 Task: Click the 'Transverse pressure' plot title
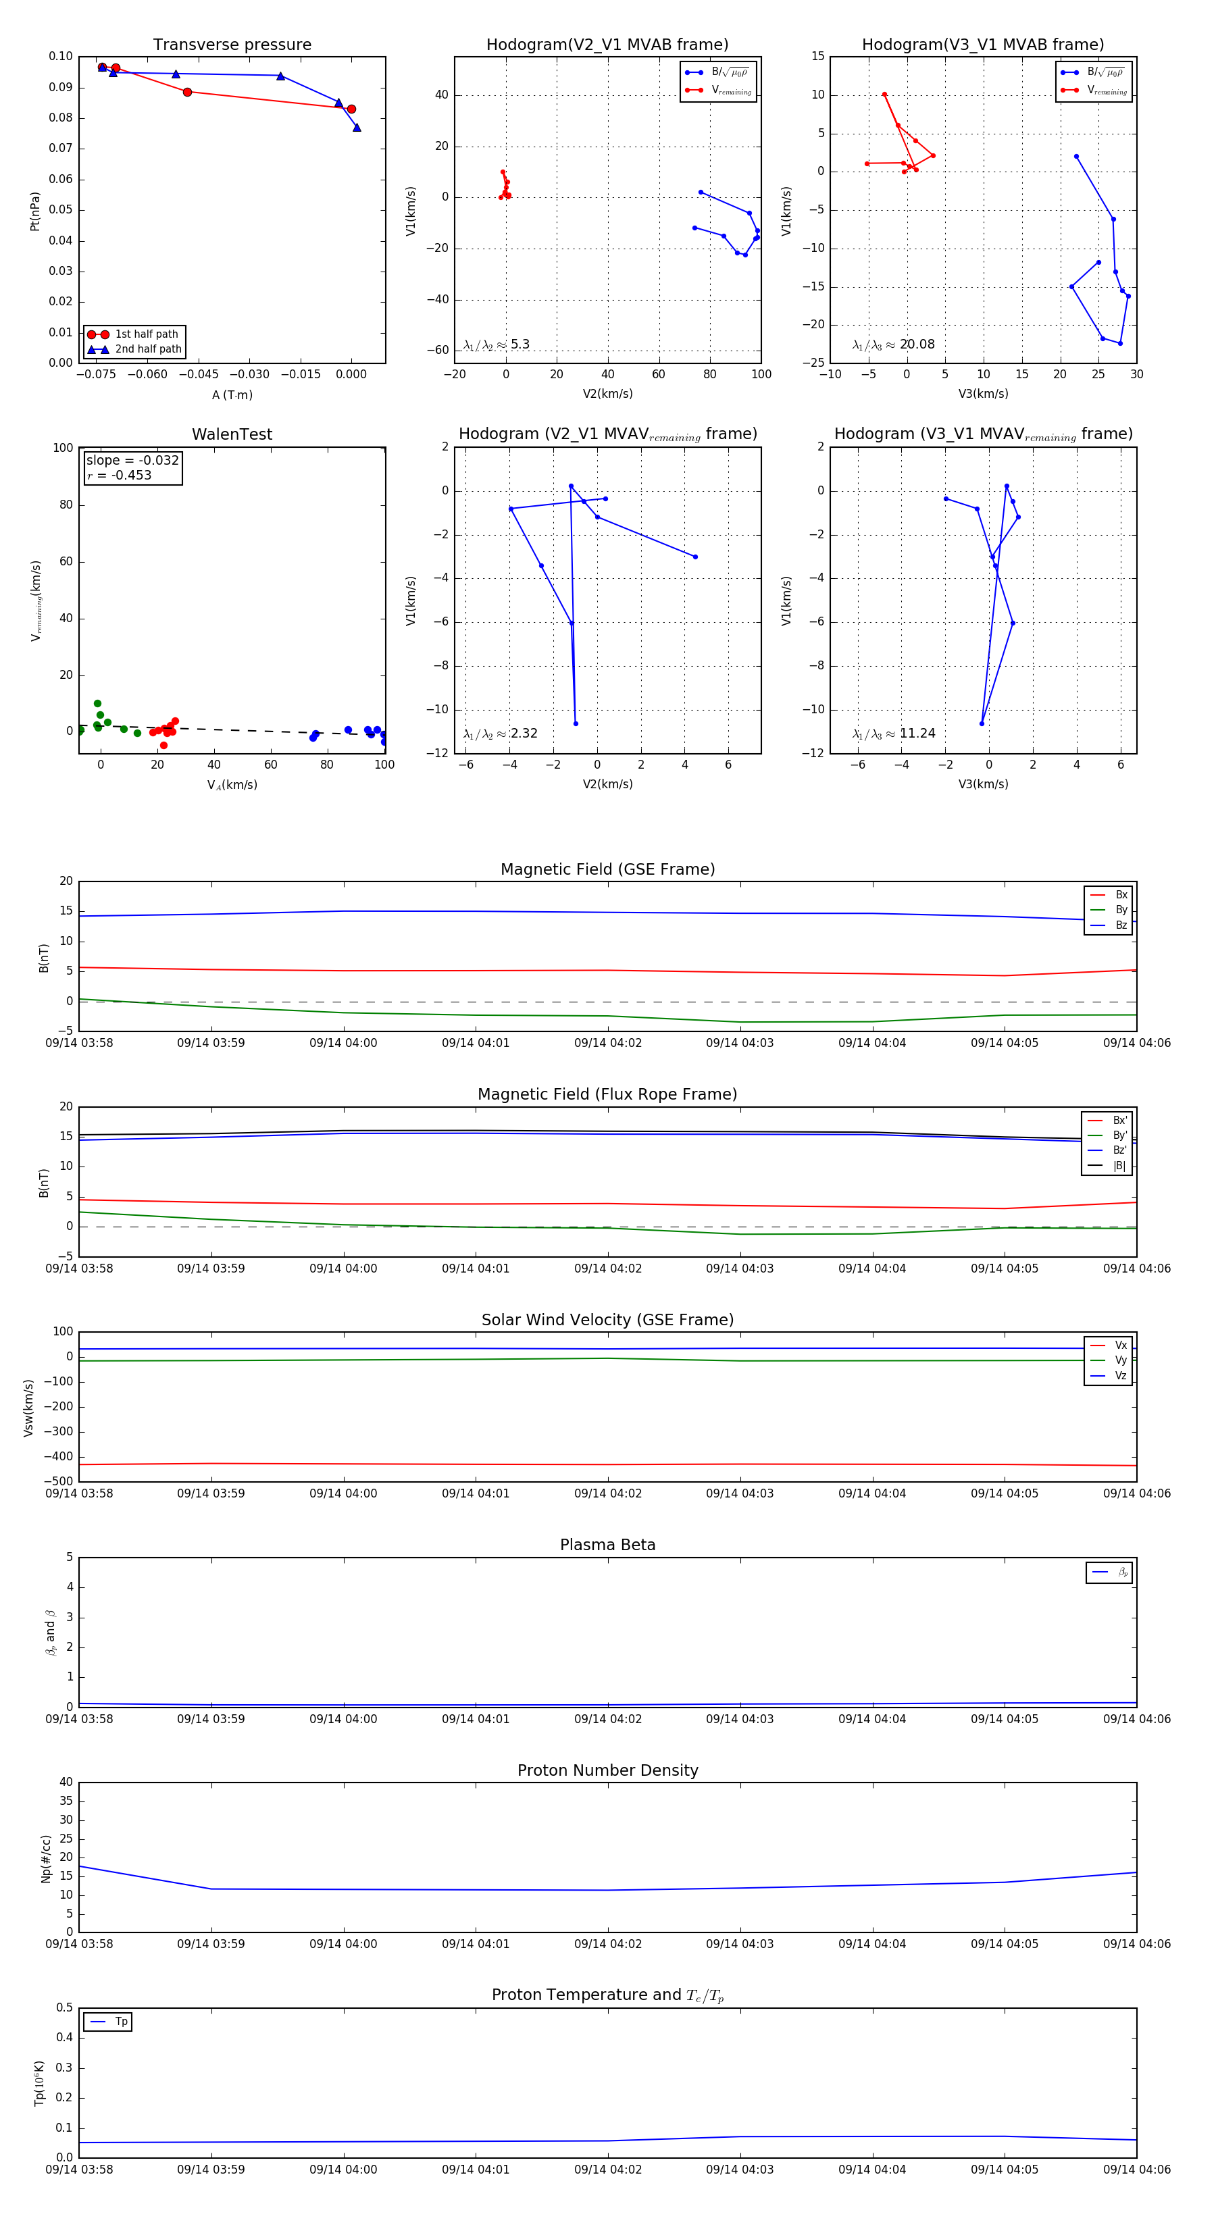232,45
